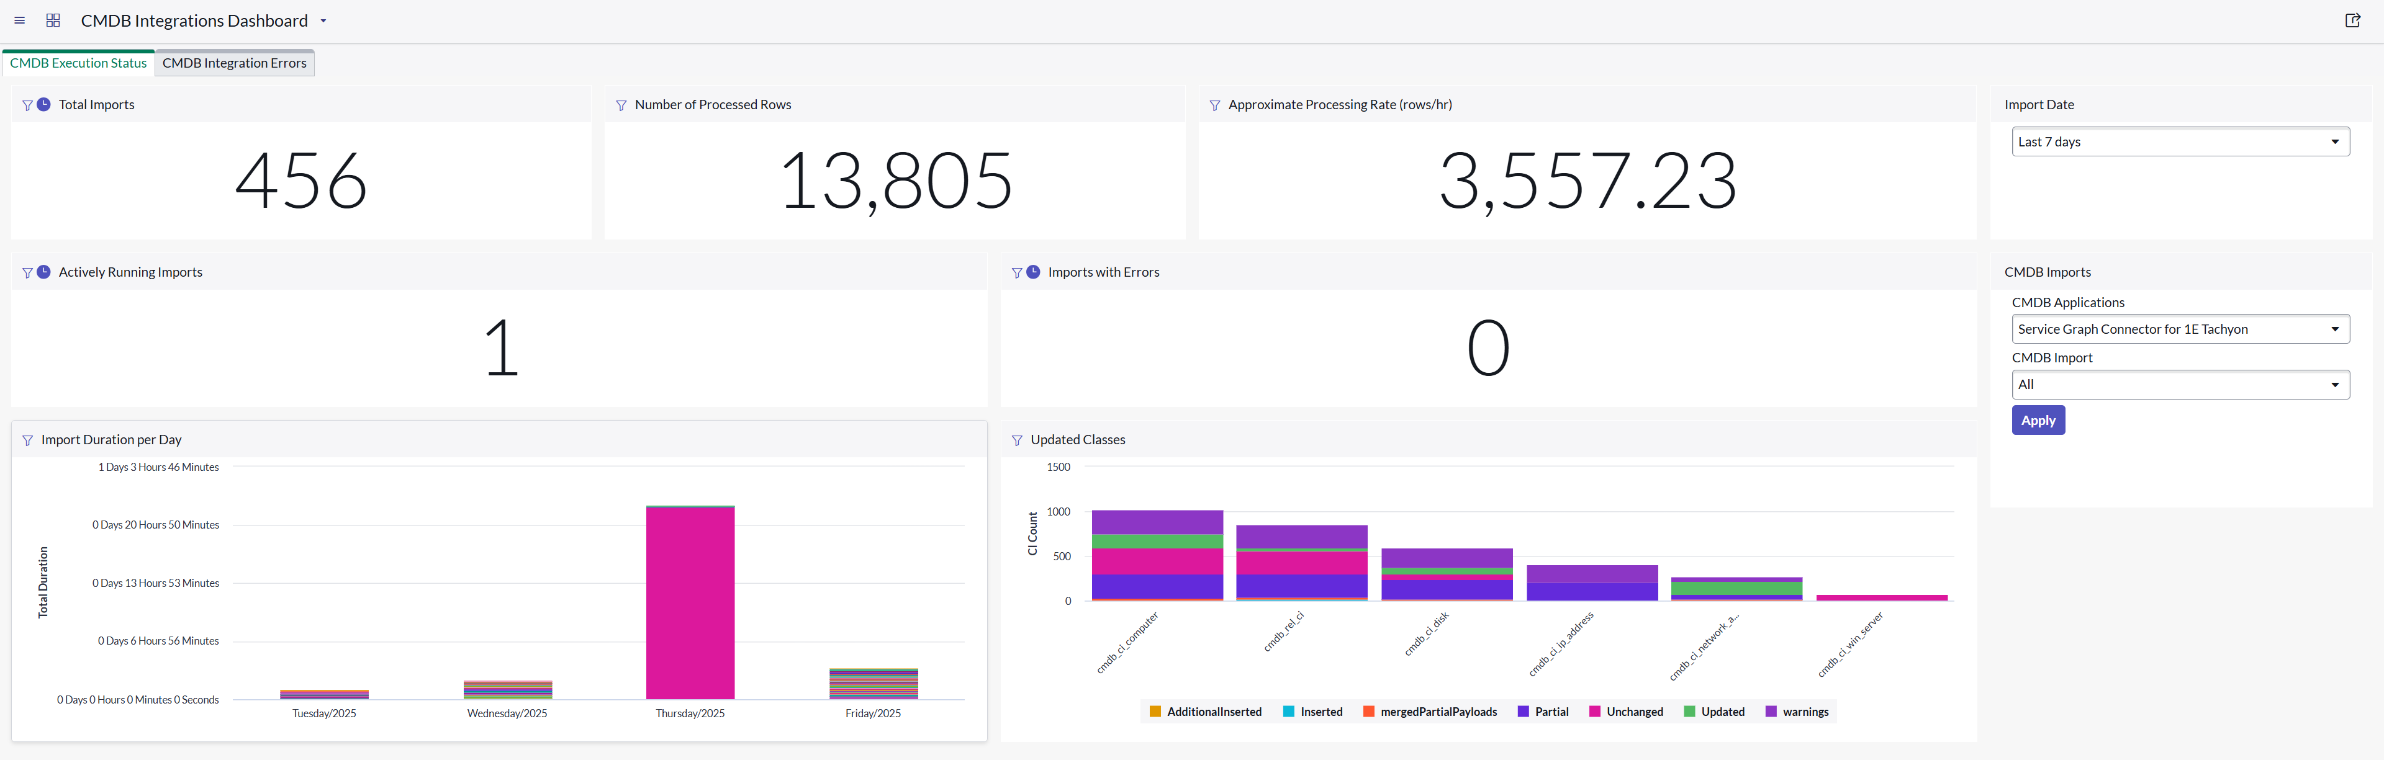The image size is (2384, 760).
Task: Click the dashboards overview grid icon
Action: point(53,20)
